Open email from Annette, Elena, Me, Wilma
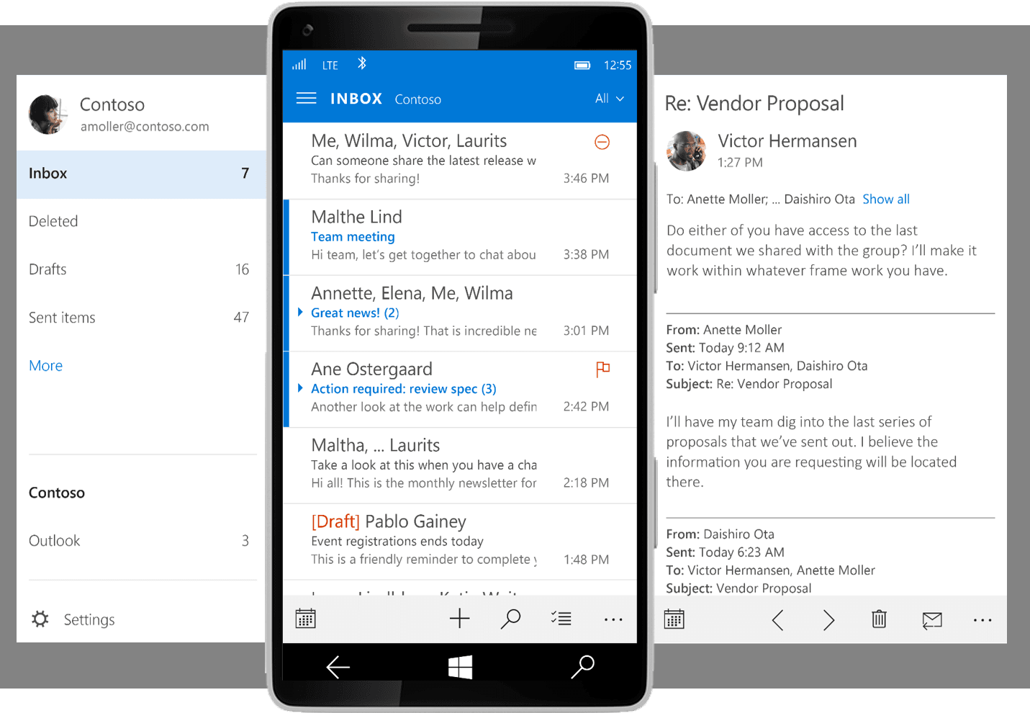Viewport: 1030px width, 713px height. point(460,313)
